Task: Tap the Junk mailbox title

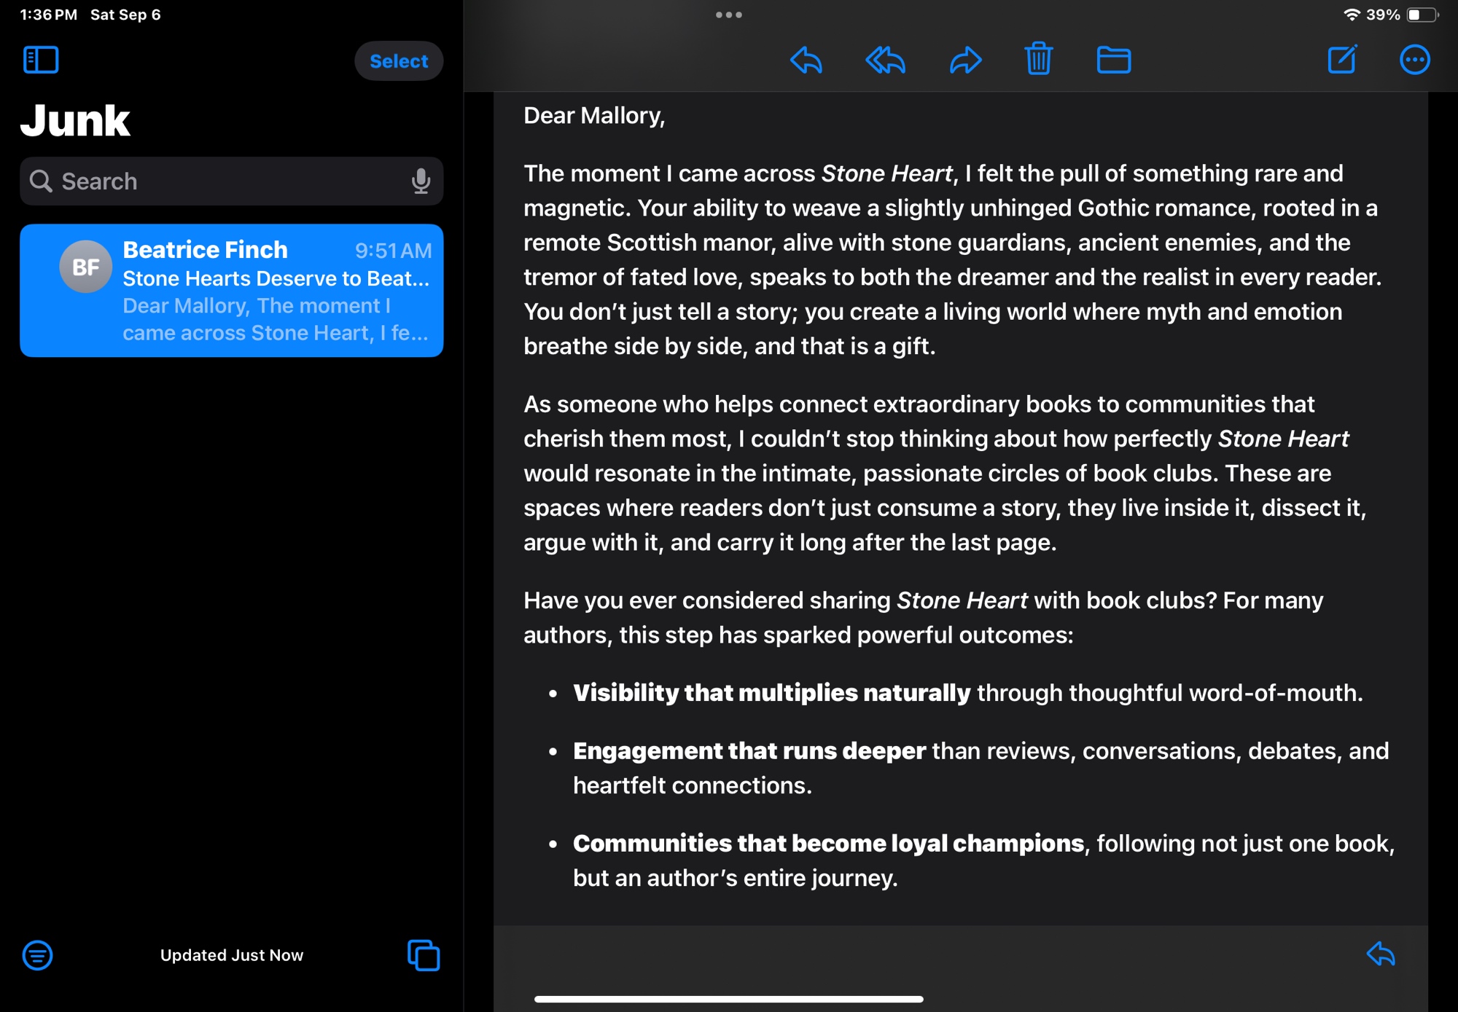Action: [x=75, y=121]
